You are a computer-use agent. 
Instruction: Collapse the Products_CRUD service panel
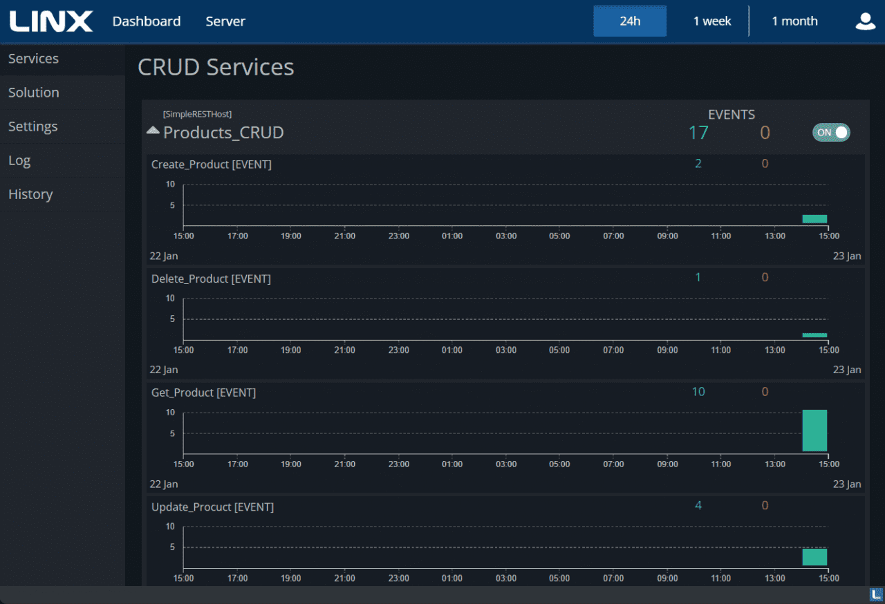(152, 130)
